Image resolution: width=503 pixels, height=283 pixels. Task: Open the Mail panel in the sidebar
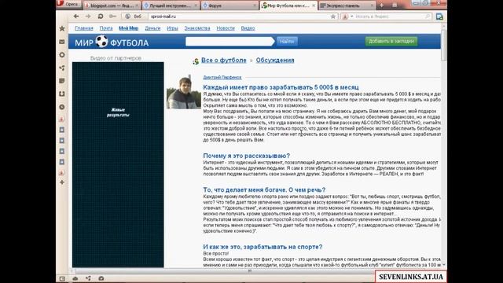point(62,42)
